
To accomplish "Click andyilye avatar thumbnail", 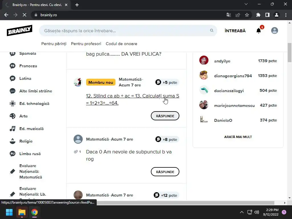I will point(204,60).
